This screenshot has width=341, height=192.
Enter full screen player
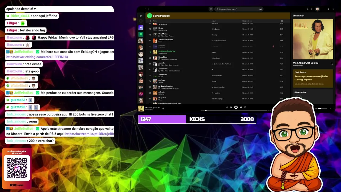point(333,109)
